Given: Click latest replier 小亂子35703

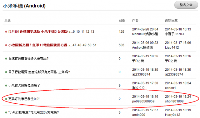Looking at the screenshot, I should (174, 34).
